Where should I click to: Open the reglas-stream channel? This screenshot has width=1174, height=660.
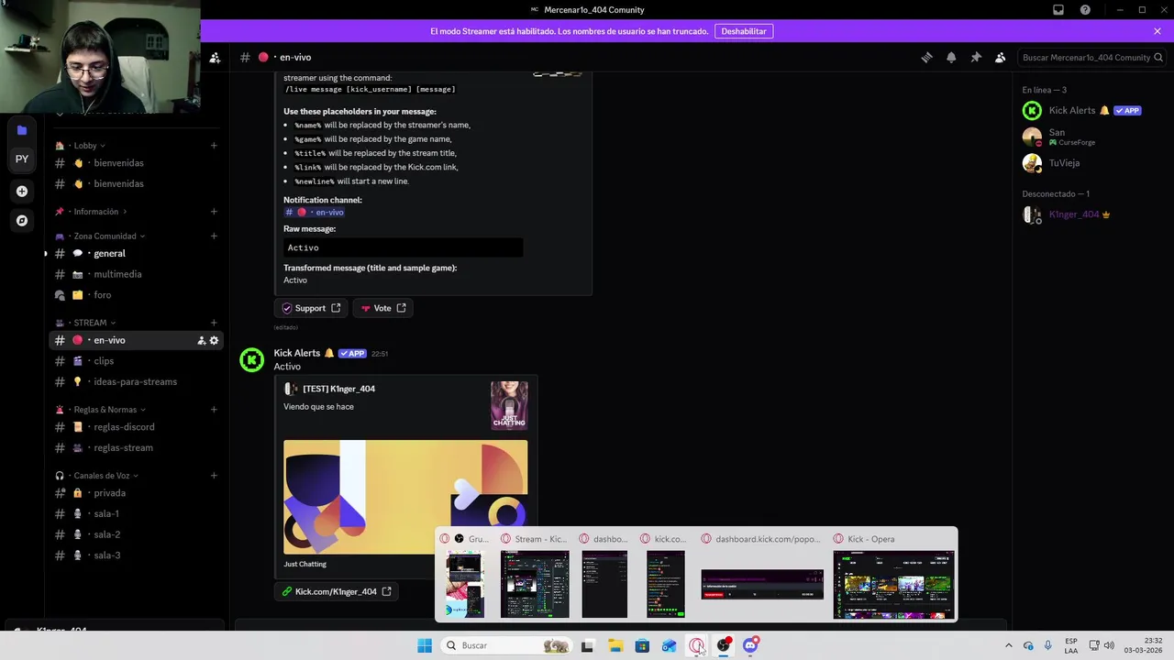tap(136, 447)
